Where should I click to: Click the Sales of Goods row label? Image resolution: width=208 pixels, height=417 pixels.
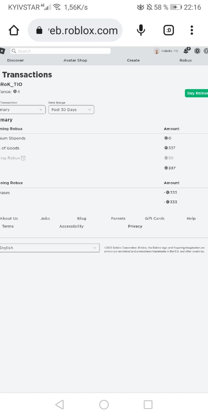pyautogui.click(x=10, y=148)
